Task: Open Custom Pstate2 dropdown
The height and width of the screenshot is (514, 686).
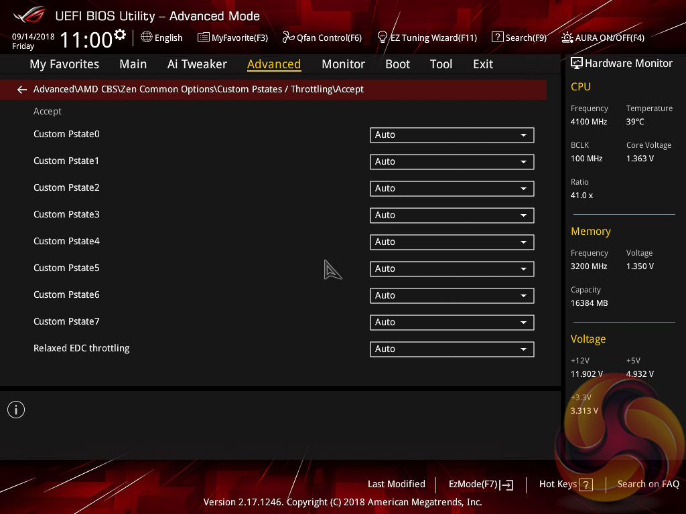Action: (452, 188)
